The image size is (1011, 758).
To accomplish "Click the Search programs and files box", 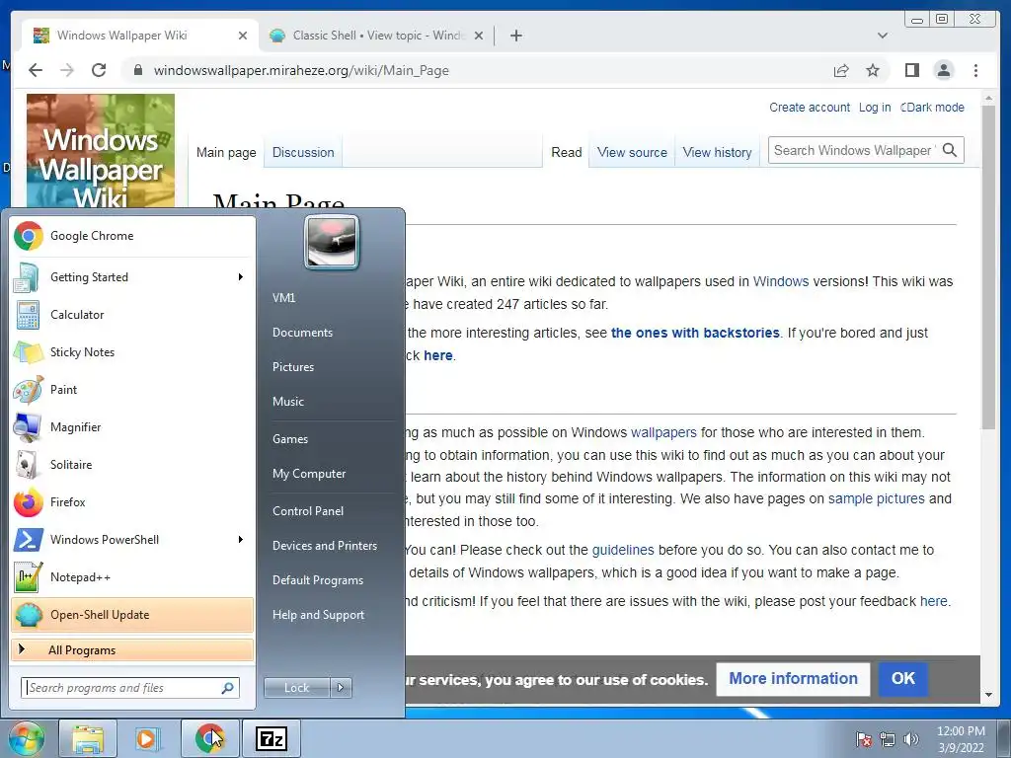I will 130,688.
